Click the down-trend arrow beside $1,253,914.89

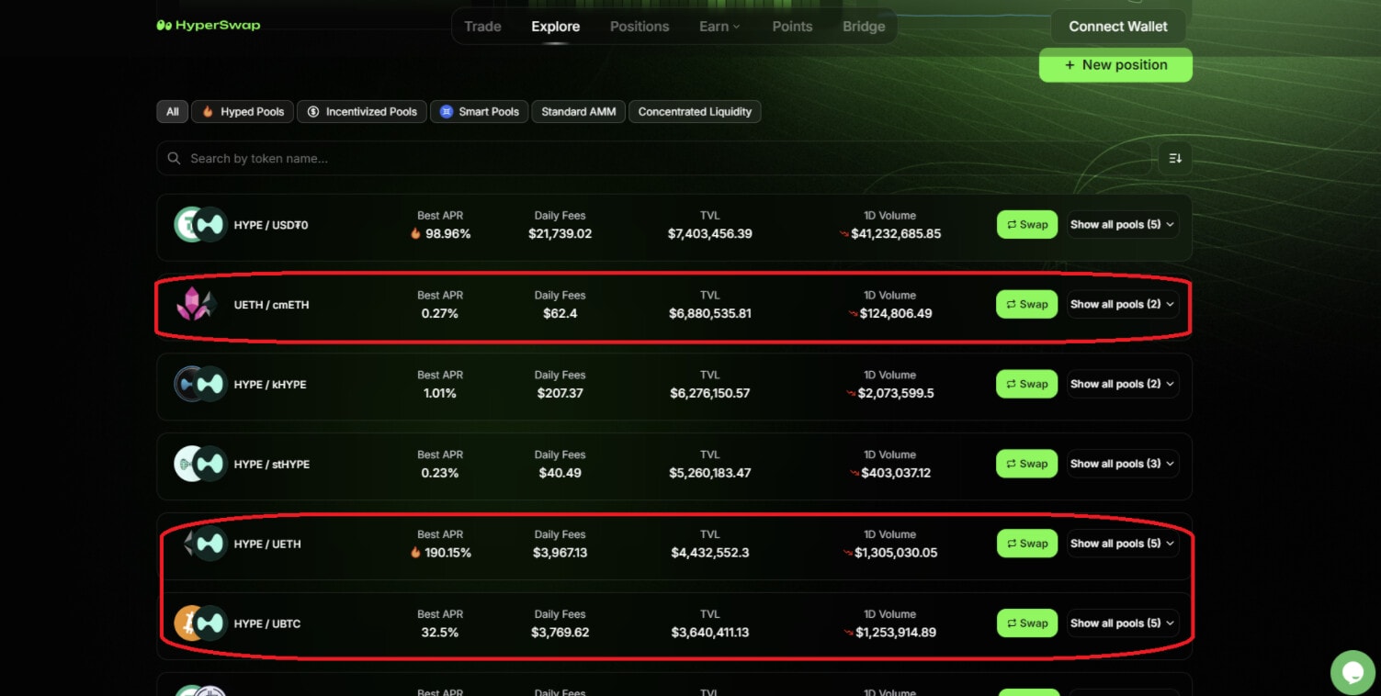[849, 633]
